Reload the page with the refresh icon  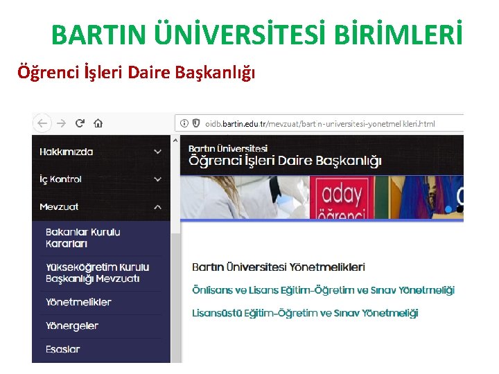pyautogui.click(x=80, y=123)
